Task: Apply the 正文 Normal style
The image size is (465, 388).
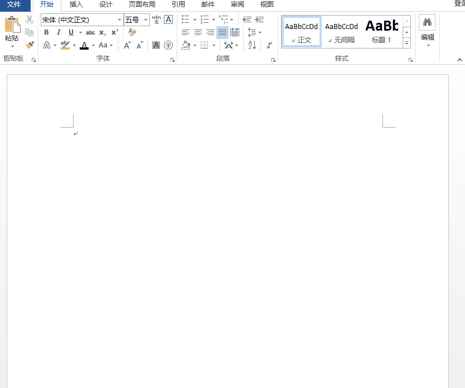Action: [x=301, y=32]
